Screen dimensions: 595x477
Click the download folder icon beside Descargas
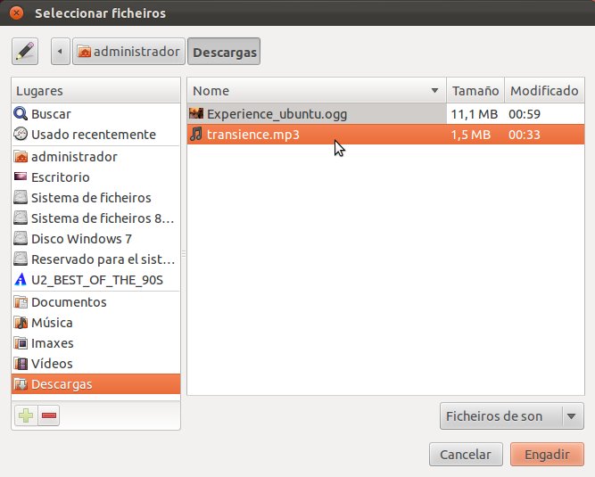(21, 384)
